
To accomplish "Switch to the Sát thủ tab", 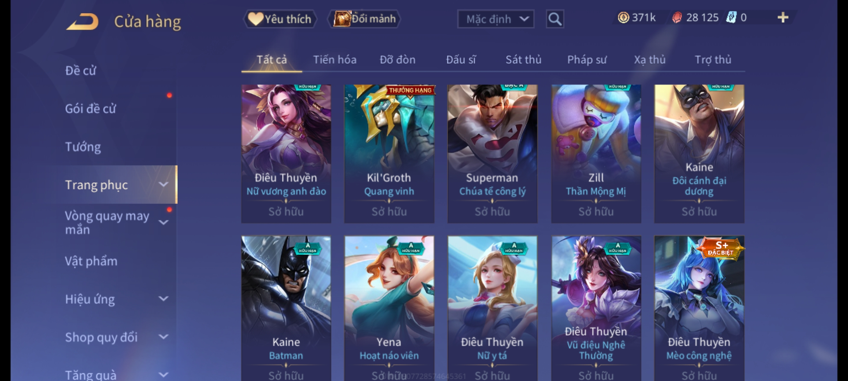I will 523,60.
